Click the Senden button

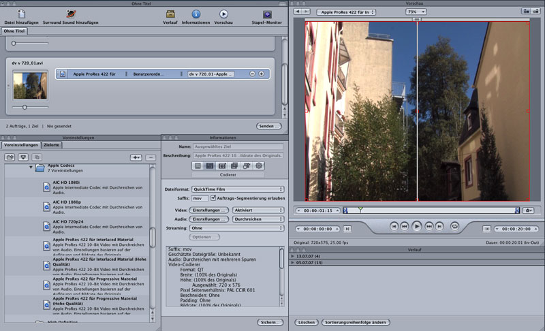tap(268, 126)
